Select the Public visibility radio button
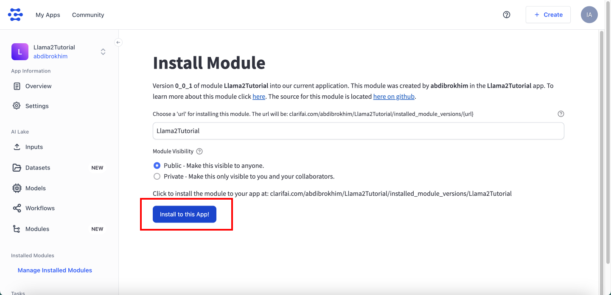This screenshot has width=611, height=295. 157,166
